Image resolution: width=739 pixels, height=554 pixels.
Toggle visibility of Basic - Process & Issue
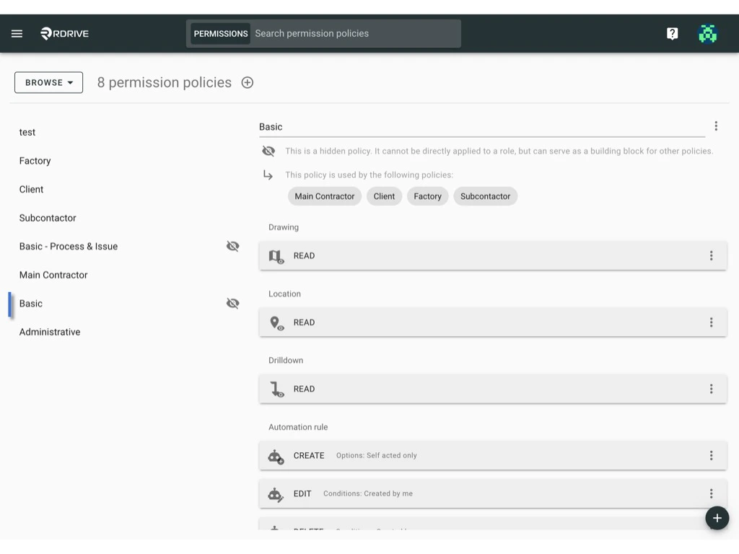[232, 246]
